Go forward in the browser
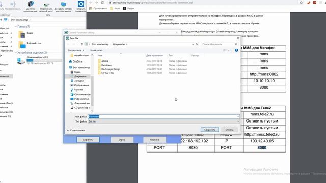This screenshot has width=326, height=183. pyautogui.click(x=96, y=3)
